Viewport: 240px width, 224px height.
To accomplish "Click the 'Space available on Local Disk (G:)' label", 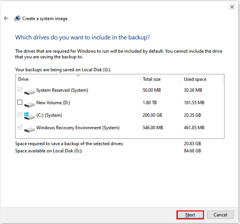I will tap(49, 151).
